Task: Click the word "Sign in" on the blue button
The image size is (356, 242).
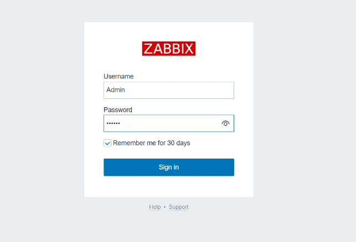Action: [169, 167]
